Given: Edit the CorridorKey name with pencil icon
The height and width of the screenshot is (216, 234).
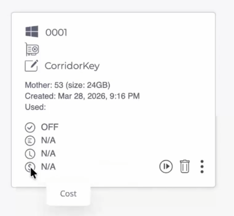Looking at the screenshot, I should [x=31, y=66].
